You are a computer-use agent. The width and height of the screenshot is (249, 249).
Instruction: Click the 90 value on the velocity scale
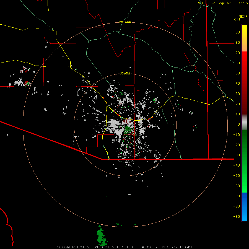pyautogui.click(x=238, y=32)
